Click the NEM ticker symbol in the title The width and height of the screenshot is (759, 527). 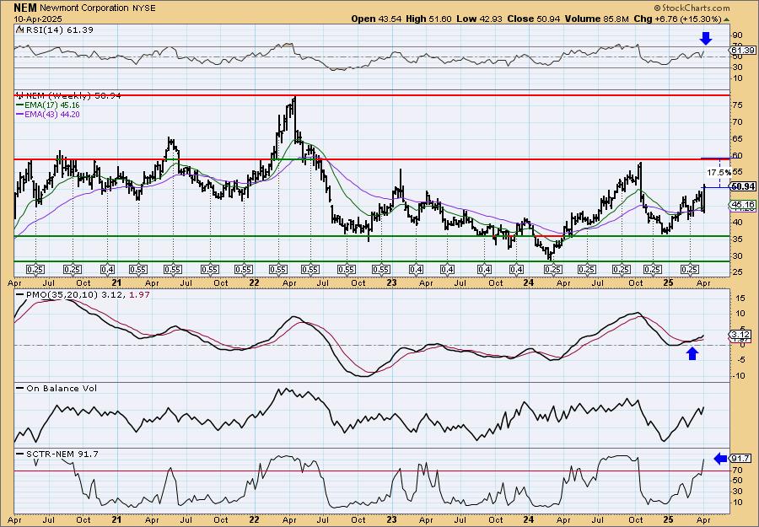[25, 8]
